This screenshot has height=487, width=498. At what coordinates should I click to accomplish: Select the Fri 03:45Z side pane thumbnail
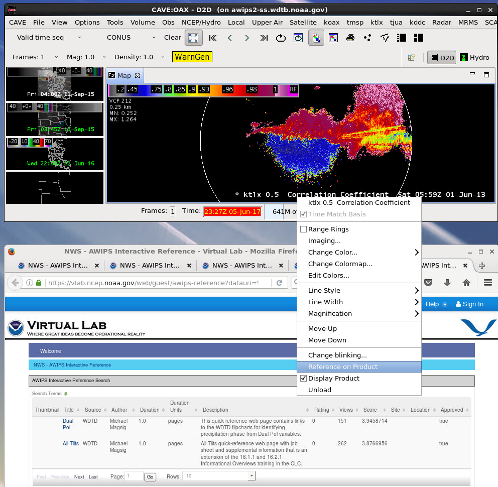pyautogui.click(x=55, y=119)
